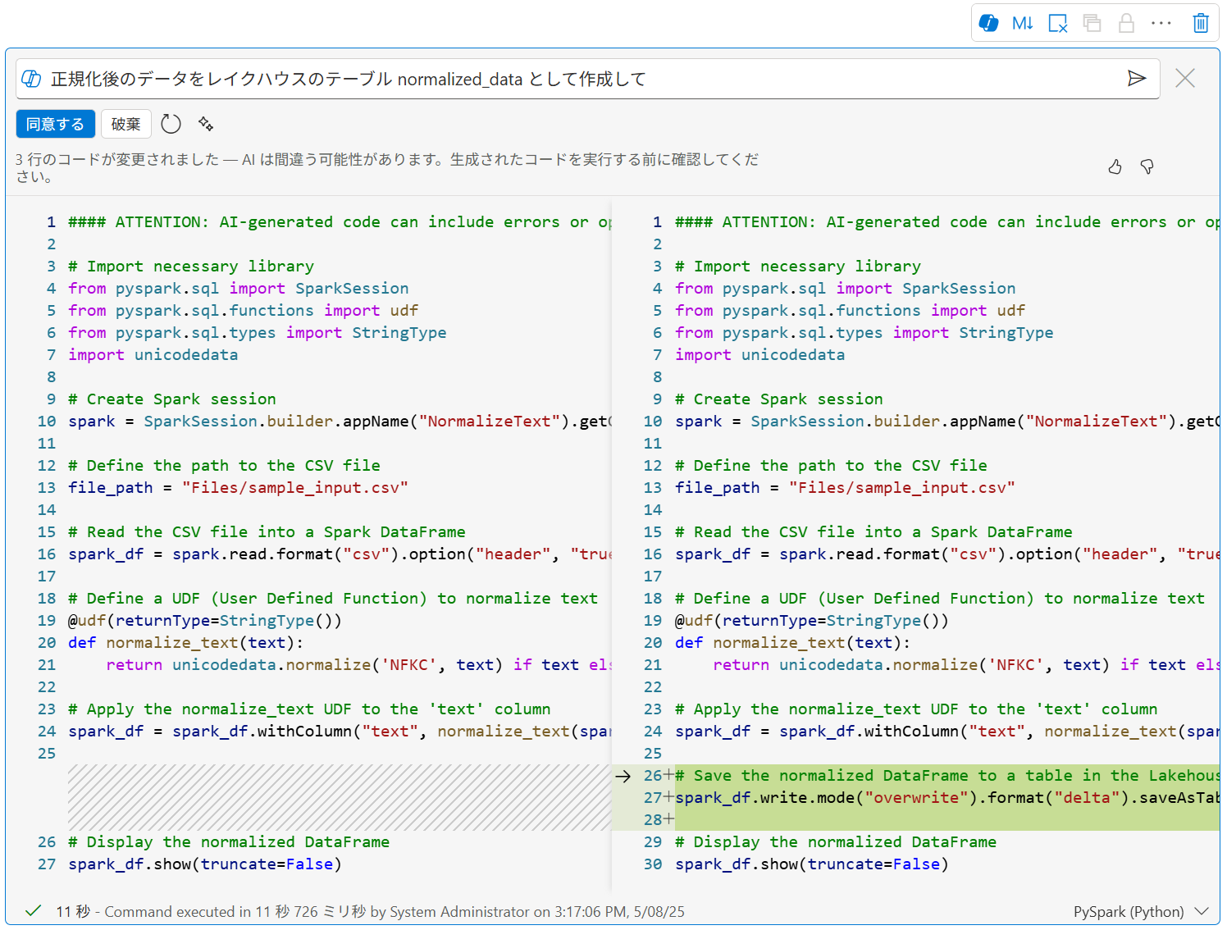The height and width of the screenshot is (930, 1227).
Task: Open Copilot from the cell toolbar
Action: (989, 23)
